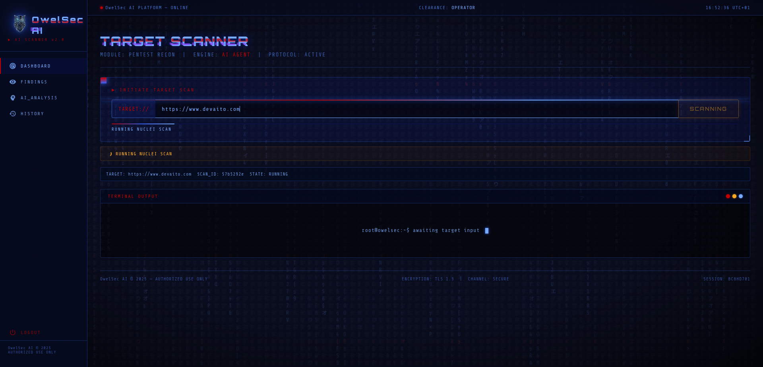The image size is (763, 367).
Task: Click the red terminal window dot
Action: coord(728,196)
